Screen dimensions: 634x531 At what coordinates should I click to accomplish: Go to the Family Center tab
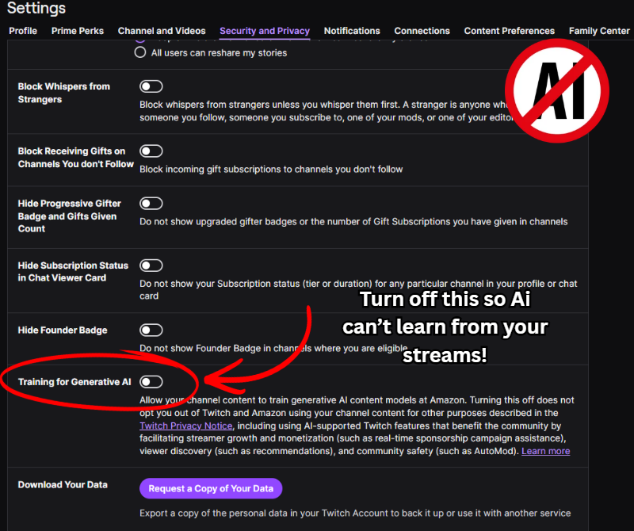[599, 31]
